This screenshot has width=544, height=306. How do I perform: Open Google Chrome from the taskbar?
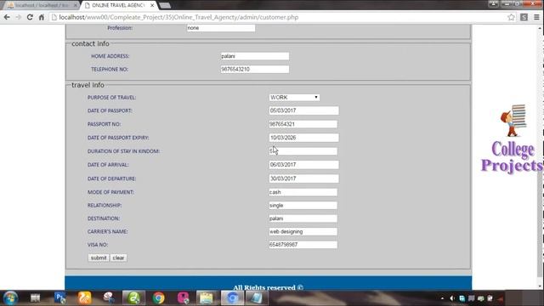(x=159, y=298)
